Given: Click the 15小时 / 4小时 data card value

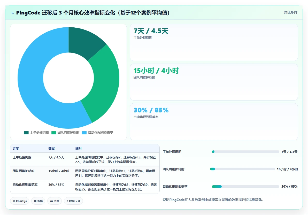Looking at the screenshot, I should (156, 71).
